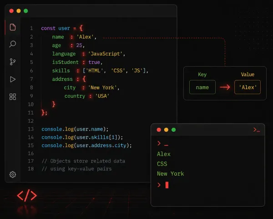
Task: Open Source Control branch icon
Action: (x=13, y=62)
